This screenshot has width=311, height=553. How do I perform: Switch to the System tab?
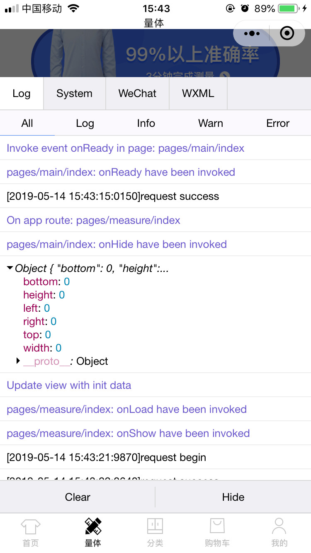pos(75,93)
